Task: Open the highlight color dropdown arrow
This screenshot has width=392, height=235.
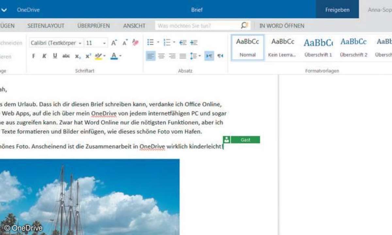Action: [105, 56]
